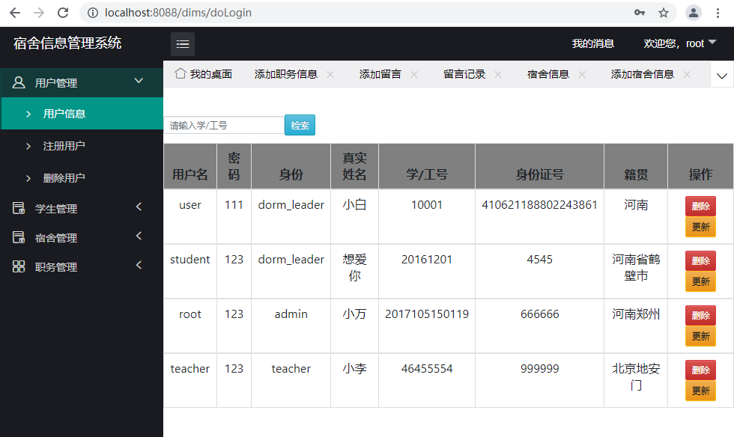Viewport: 734px width, 437px height.
Task: Update the teacher row 小李
Action: pos(700,391)
